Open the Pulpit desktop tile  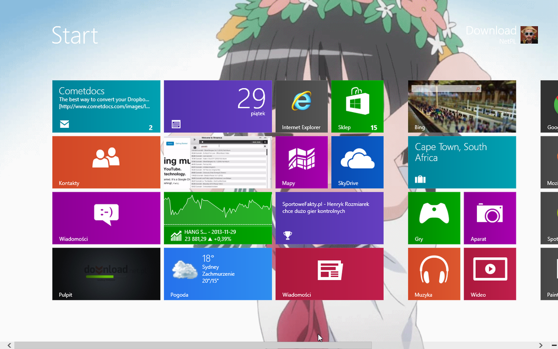[x=106, y=274]
